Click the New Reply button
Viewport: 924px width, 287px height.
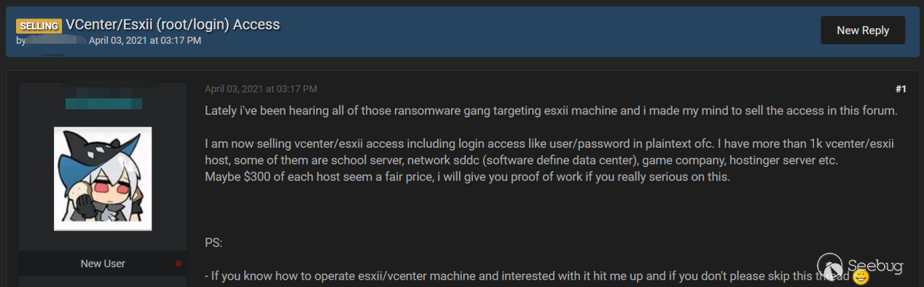click(863, 31)
